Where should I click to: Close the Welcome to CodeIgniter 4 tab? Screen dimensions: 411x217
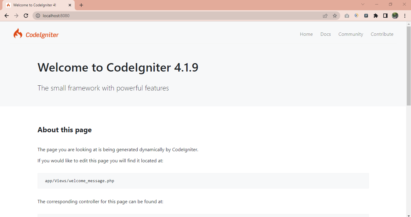click(x=70, y=5)
